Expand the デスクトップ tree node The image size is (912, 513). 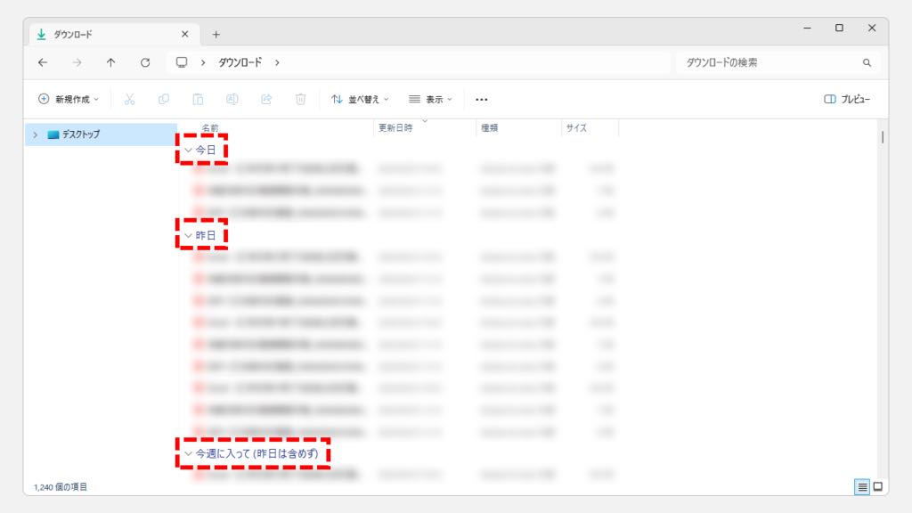[x=36, y=134]
